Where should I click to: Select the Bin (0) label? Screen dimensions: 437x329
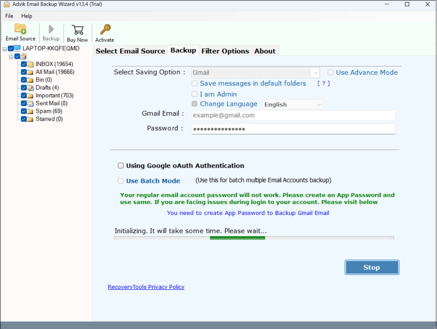click(44, 80)
